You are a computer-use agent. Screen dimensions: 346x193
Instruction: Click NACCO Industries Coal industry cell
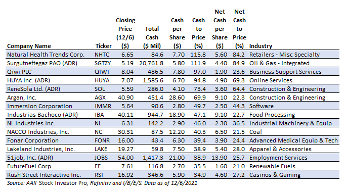coord(255,132)
